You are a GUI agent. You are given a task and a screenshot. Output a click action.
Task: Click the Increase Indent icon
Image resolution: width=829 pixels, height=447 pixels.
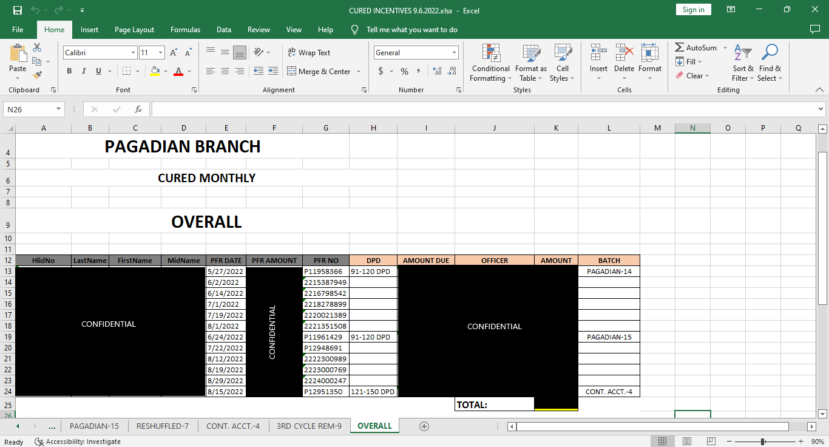coord(273,71)
